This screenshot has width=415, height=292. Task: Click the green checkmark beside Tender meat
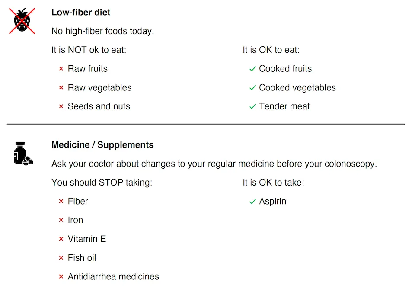(x=253, y=107)
